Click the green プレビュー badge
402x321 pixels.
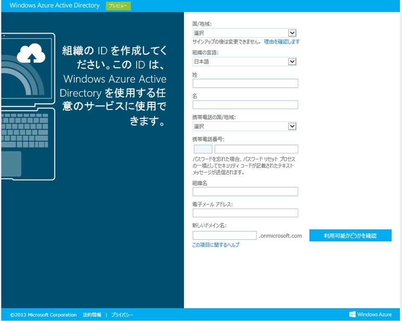coord(118,6)
